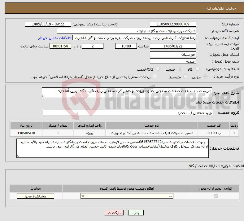Click the service code cell پ-33-331

click(x=214, y=133)
